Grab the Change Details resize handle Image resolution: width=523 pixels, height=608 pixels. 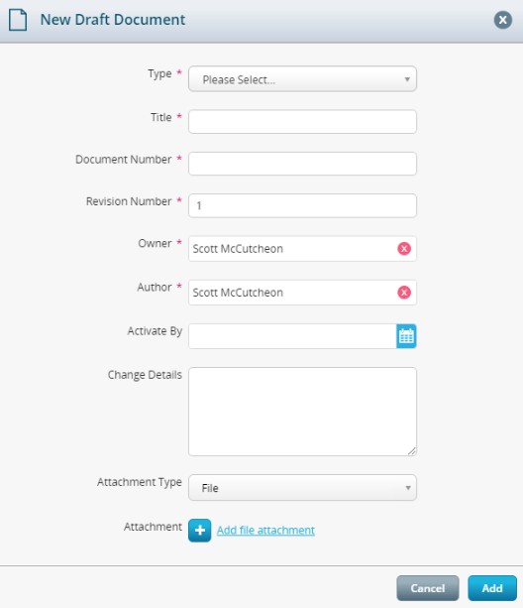412,451
